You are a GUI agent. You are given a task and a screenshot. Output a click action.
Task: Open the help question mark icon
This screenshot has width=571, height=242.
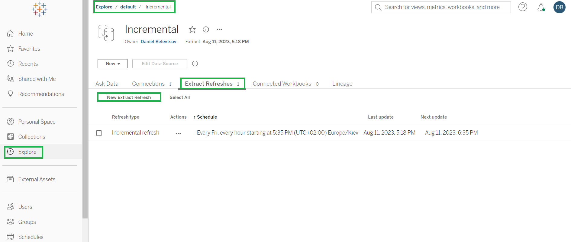point(523,7)
